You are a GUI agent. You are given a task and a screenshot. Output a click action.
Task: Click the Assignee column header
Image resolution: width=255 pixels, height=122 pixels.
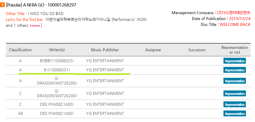[153, 50]
